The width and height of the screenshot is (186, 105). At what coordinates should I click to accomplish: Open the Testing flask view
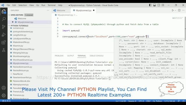(4, 50)
